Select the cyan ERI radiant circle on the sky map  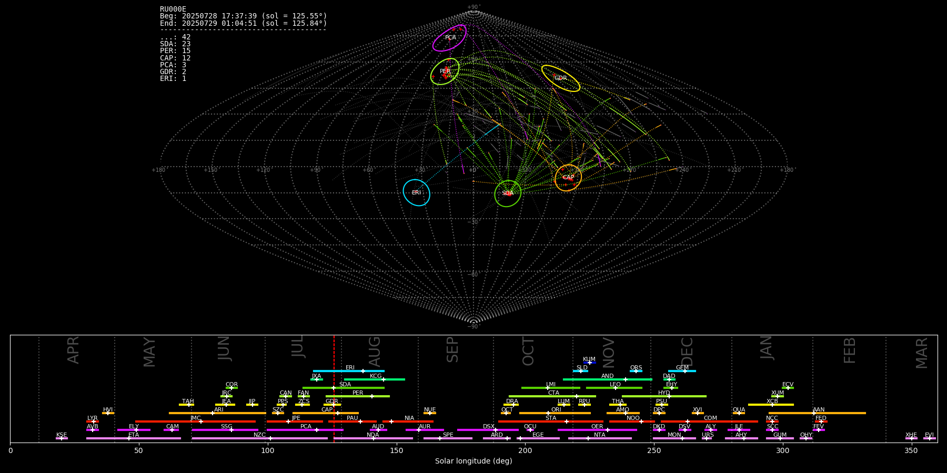(417, 192)
